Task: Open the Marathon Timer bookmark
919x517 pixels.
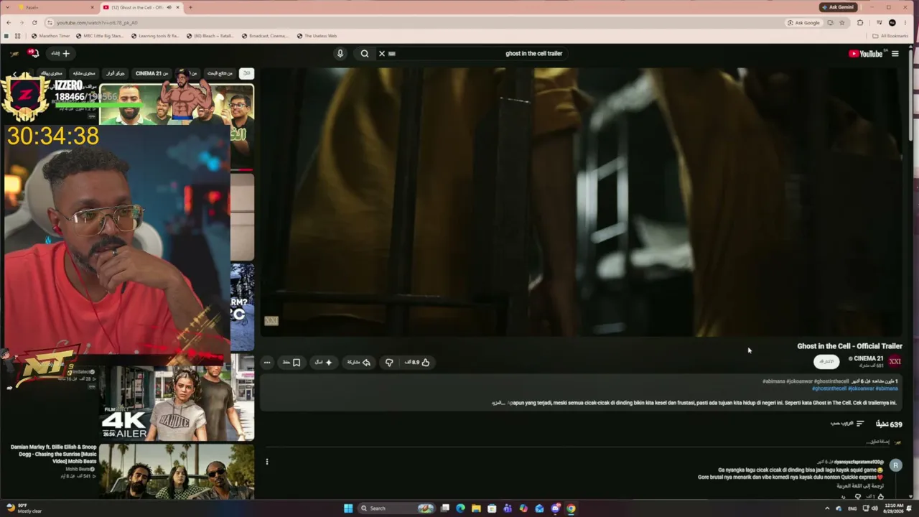Action: point(50,36)
